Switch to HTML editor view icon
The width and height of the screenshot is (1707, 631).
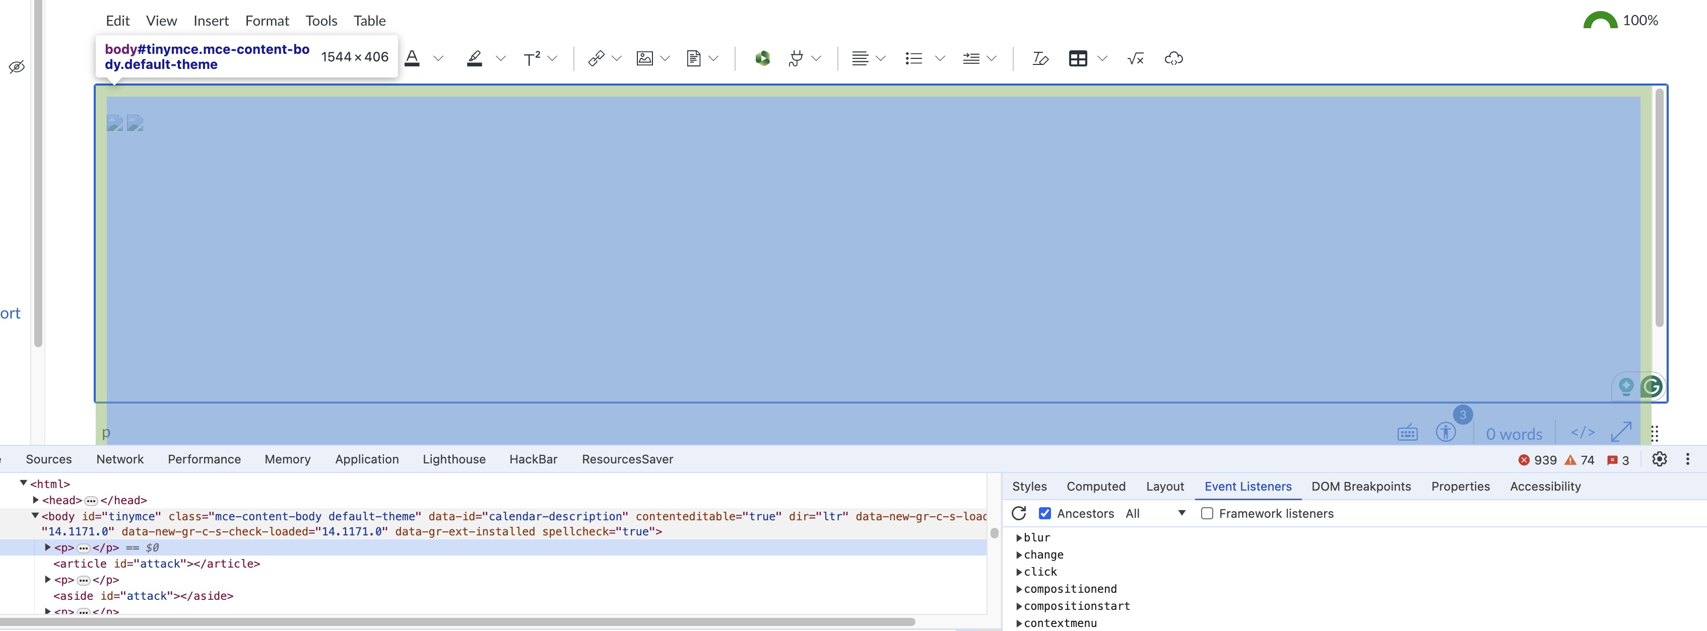tap(1583, 432)
